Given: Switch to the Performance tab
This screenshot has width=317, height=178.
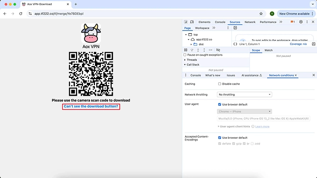Looking at the screenshot, I should (268, 22).
